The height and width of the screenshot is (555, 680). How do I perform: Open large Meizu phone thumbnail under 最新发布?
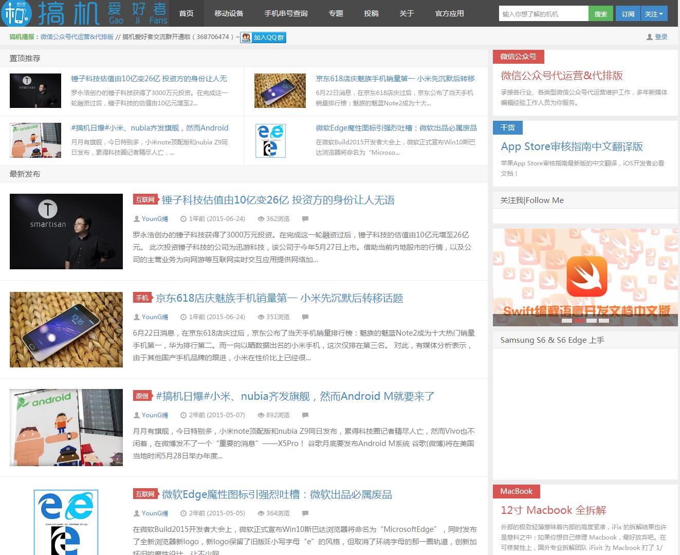coord(66,329)
